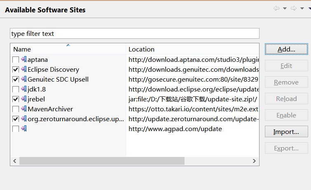Click the download.aptana.com location URL
The width and height of the screenshot is (311, 190).
tap(194, 60)
